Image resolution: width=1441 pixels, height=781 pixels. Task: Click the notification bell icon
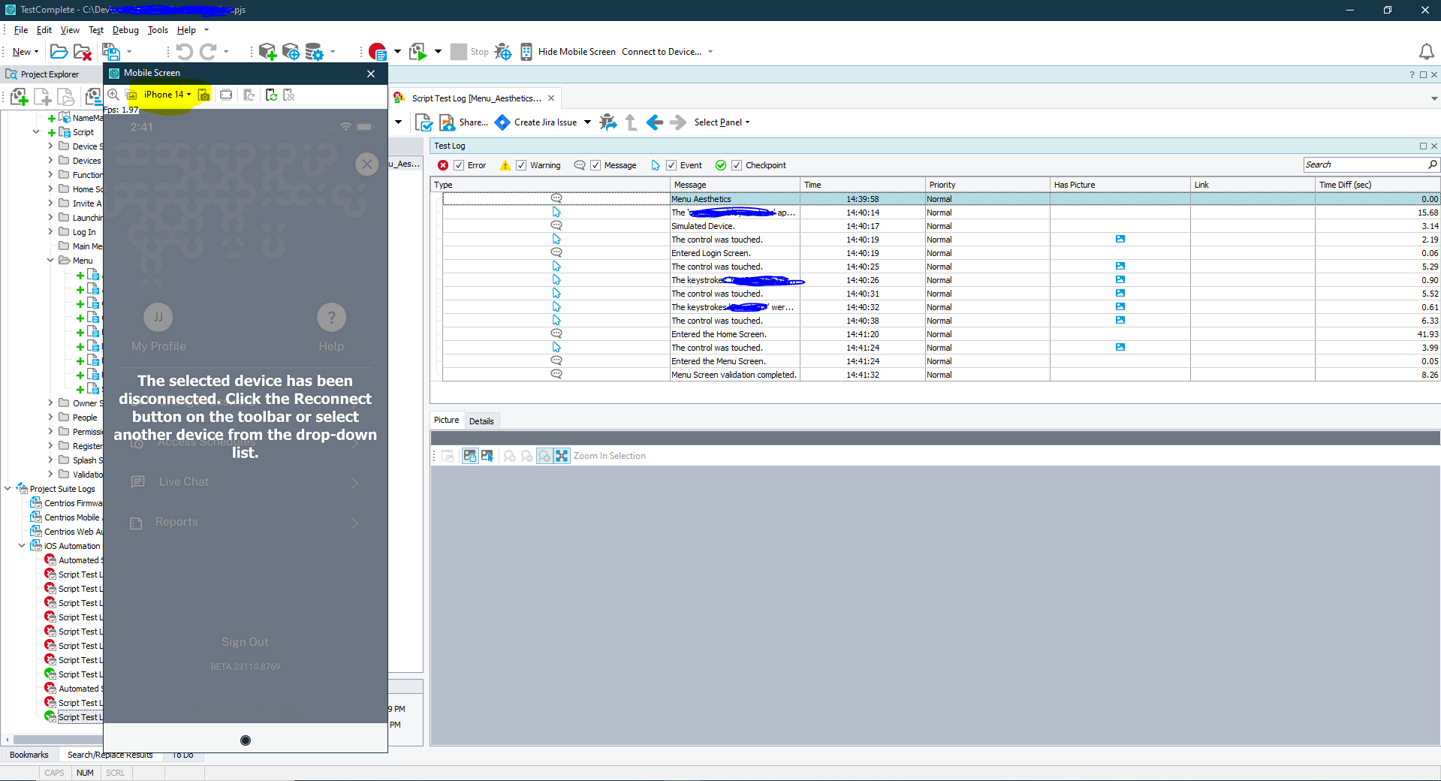[x=1425, y=52]
